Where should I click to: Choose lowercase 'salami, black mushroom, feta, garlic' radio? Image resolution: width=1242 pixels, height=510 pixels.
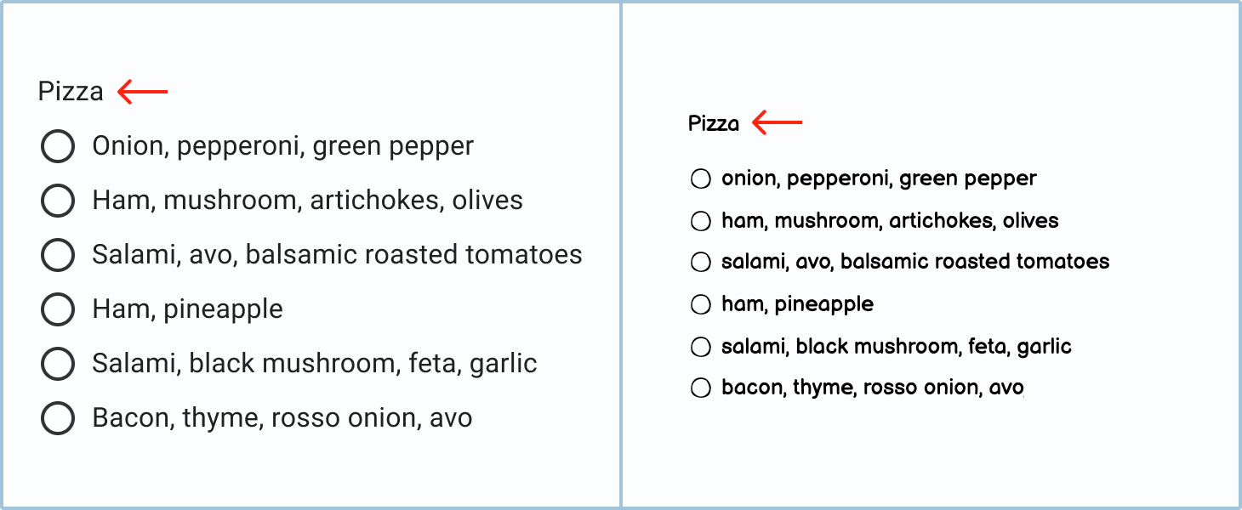point(700,347)
